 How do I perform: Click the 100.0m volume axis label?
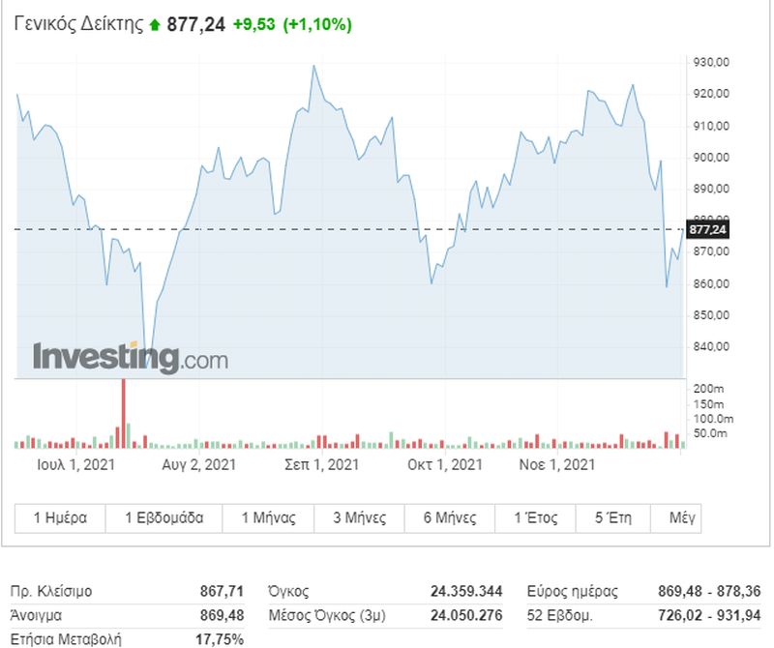pos(713,419)
